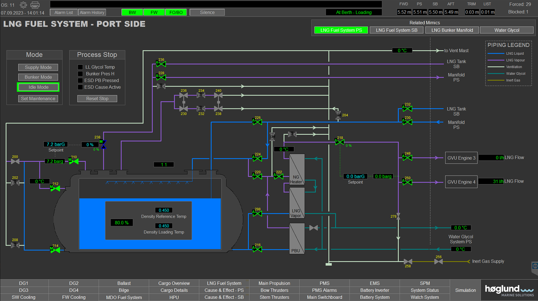Screen dimensions: 538x301
Task: Switch to the Water Glycol mimic
Action: coord(507,30)
